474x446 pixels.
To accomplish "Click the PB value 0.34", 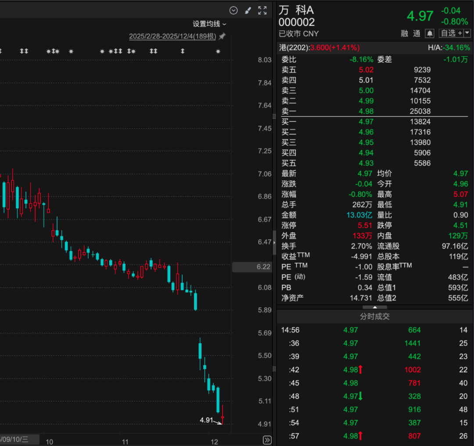I will [x=365, y=288].
